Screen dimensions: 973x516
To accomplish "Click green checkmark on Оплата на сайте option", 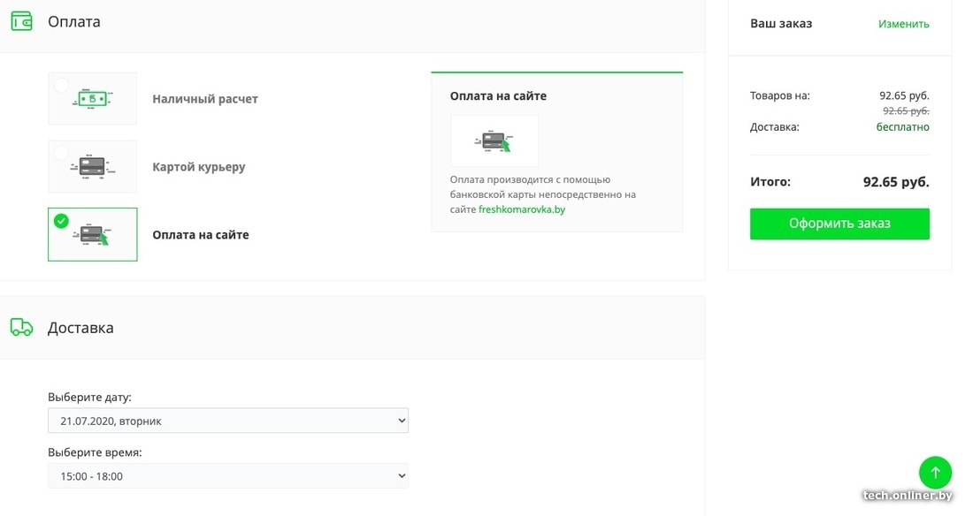I will coord(61,221).
